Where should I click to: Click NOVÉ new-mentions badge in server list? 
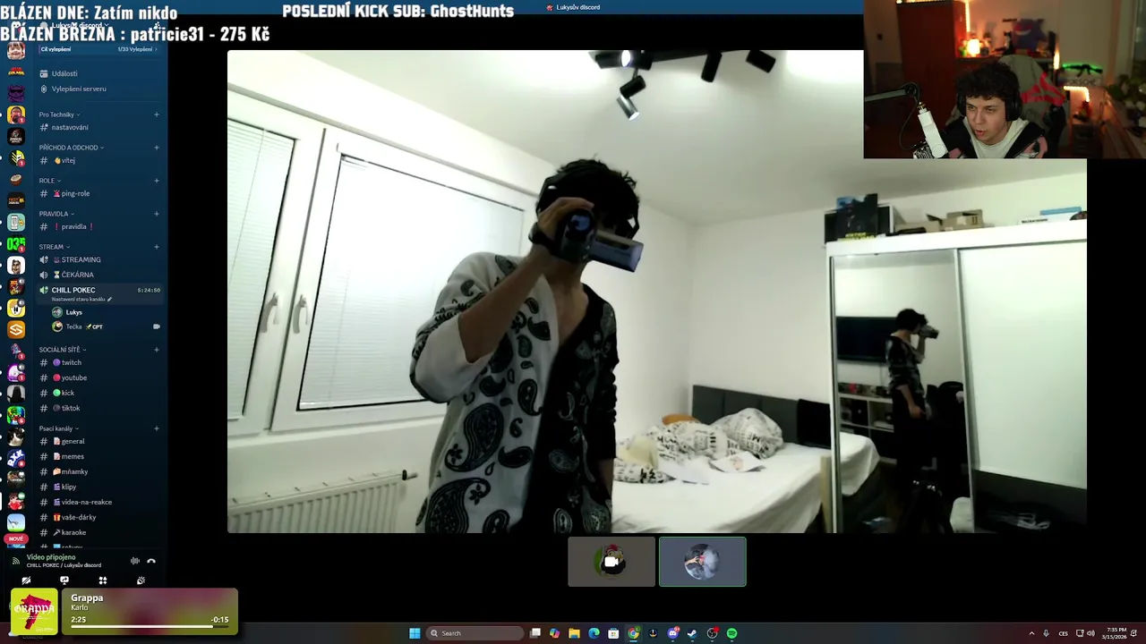click(16, 538)
